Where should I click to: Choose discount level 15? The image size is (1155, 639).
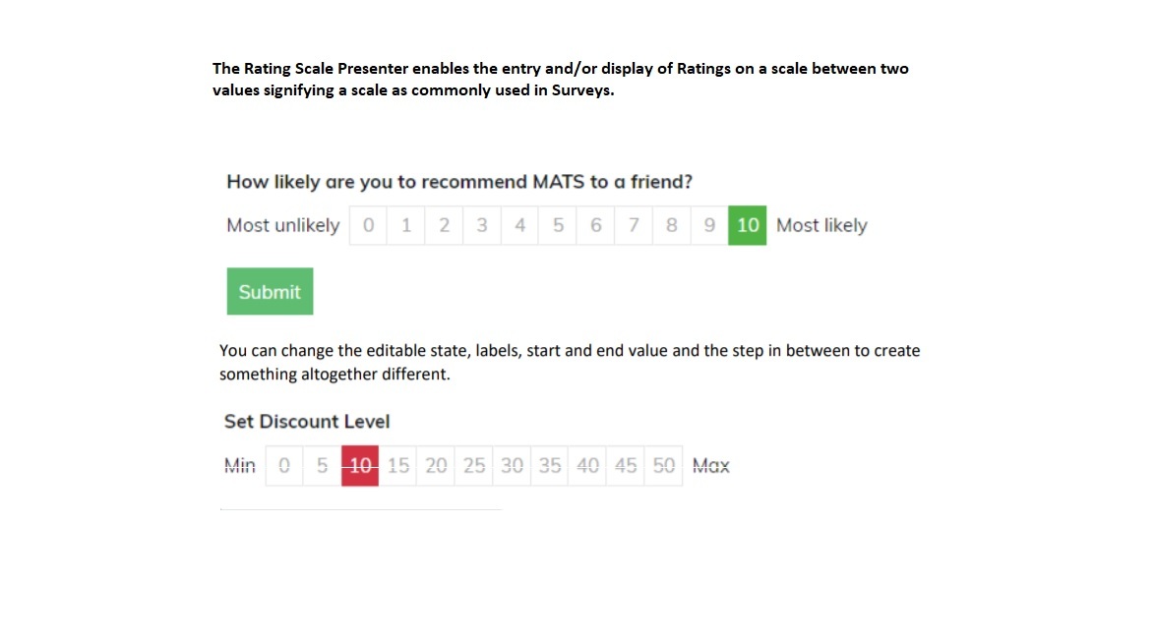point(398,466)
